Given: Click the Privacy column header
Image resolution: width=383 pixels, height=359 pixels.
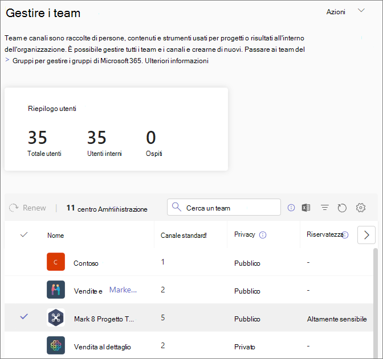Looking at the screenshot, I should pyautogui.click(x=245, y=234).
